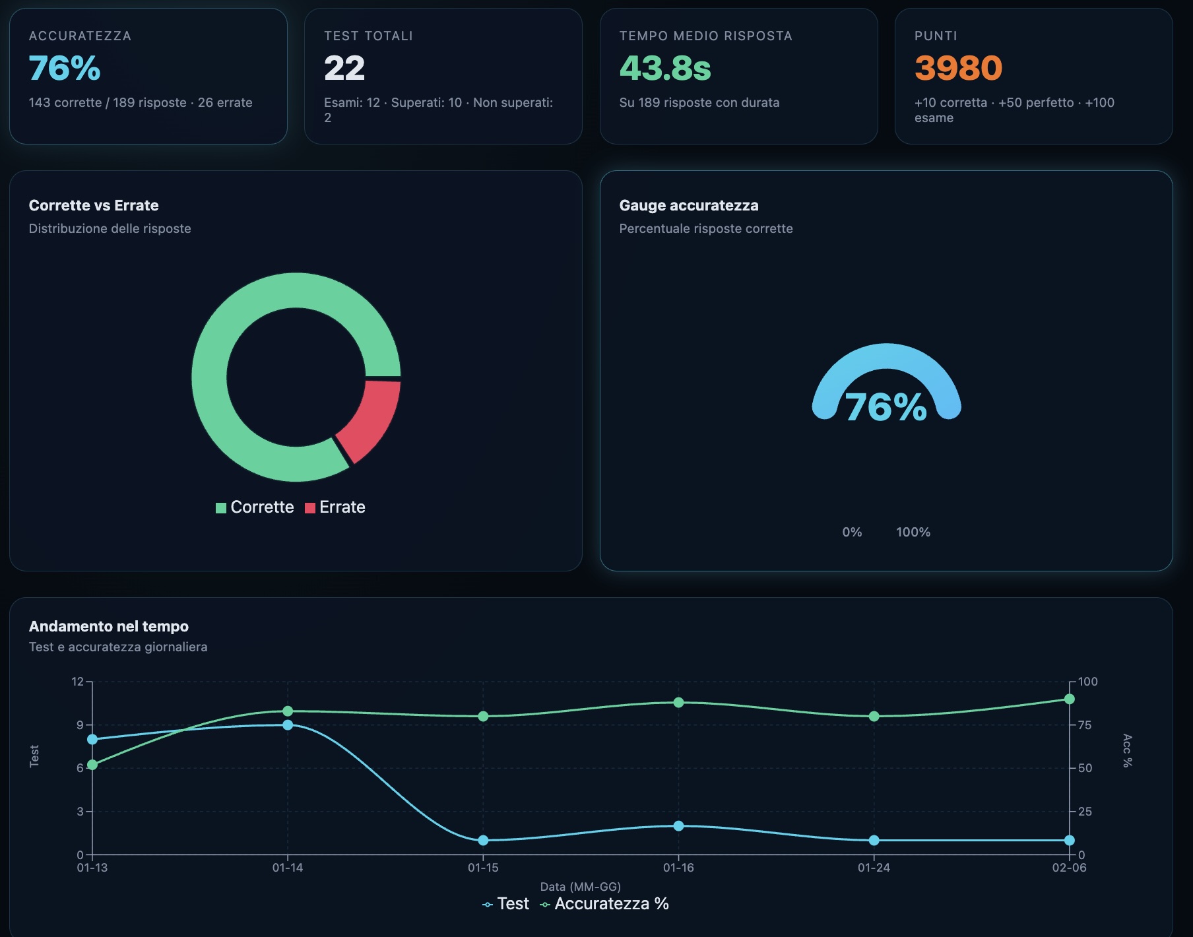
Task: Click the red Errate legend swatch
Action: click(310, 508)
